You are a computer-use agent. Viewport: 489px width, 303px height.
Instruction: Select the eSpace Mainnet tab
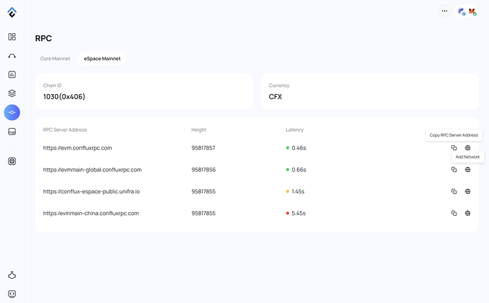point(102,59)
